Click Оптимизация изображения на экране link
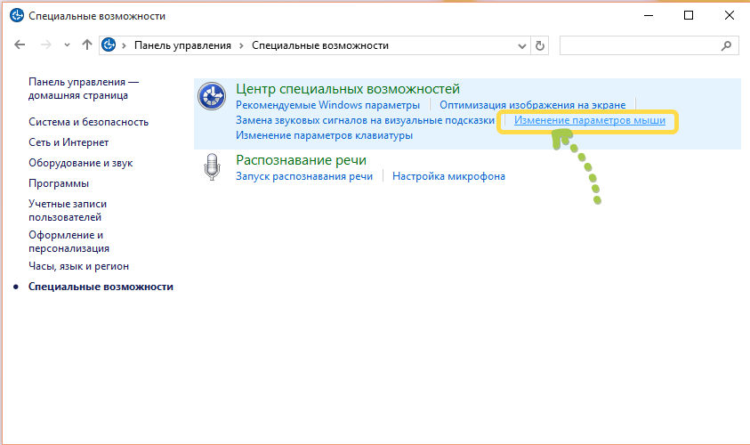This screenshot has width=750, height=445. (x=532, y=105)
